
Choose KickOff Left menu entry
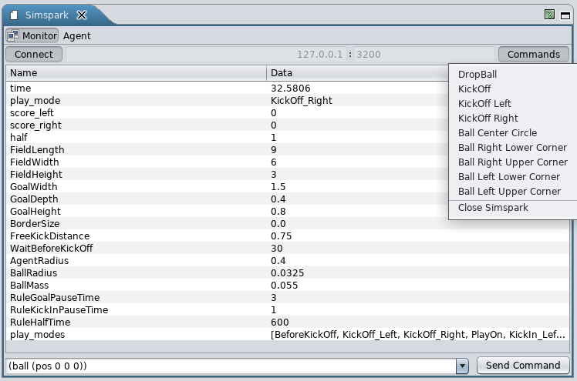coord(484,104)
